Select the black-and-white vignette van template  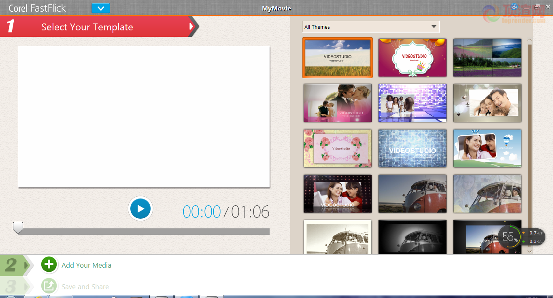click(413, 237)
